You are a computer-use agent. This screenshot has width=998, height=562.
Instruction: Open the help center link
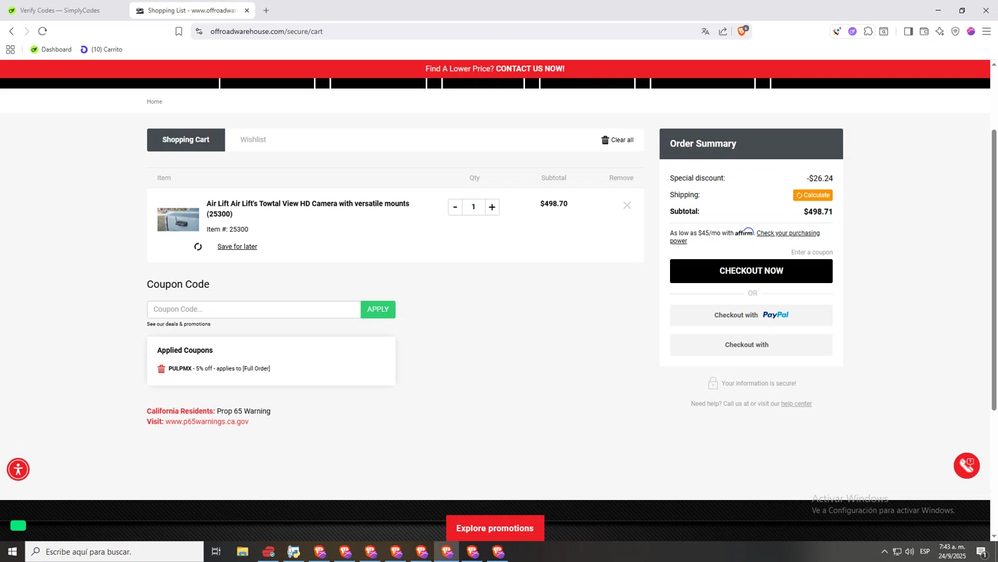coord(796,404)
